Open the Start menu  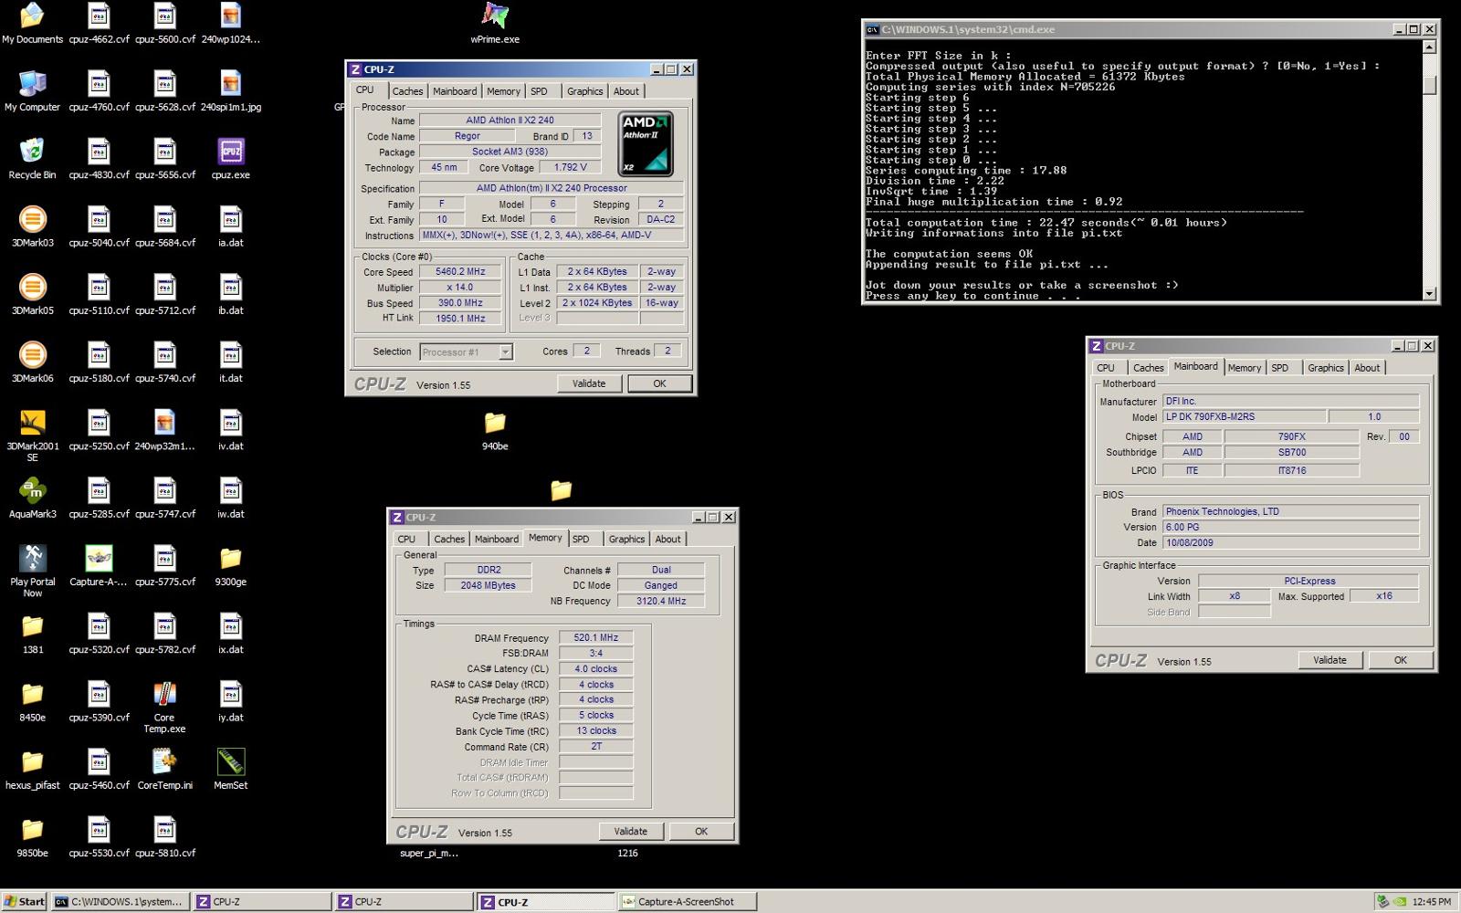click(25, 901)
